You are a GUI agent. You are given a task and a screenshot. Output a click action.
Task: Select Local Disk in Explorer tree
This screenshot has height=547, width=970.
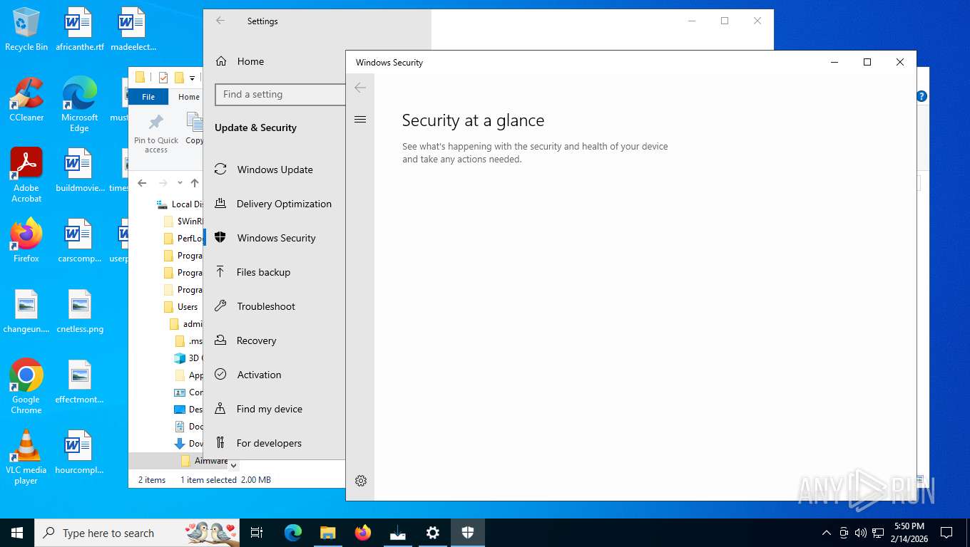pos(181,204)
